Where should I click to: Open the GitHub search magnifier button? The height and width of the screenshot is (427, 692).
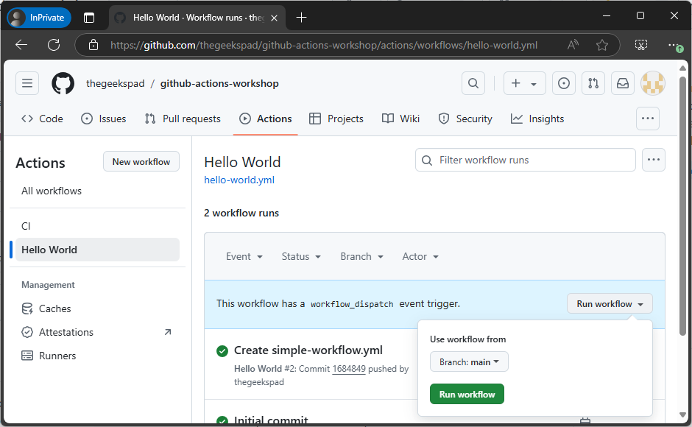473,83
